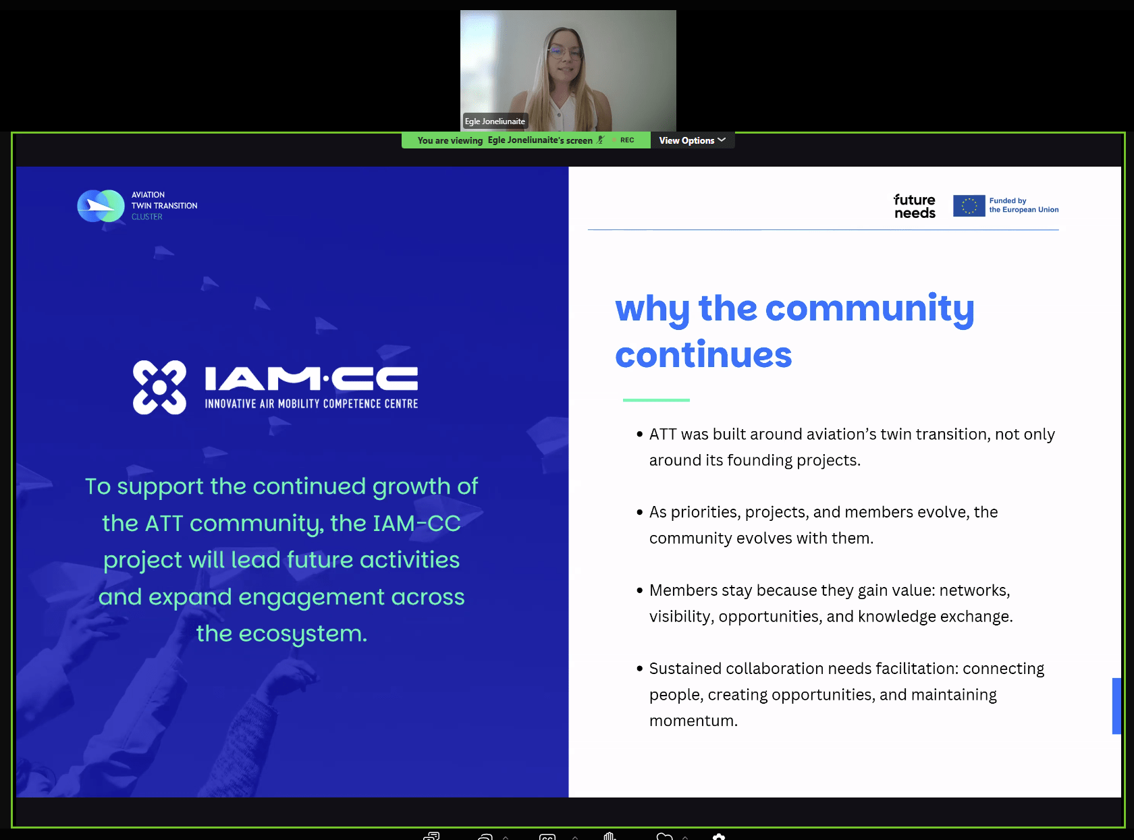
Task: Expand the caret next to the CC icon
Action: pyautogui.click(x=575, y=837)
